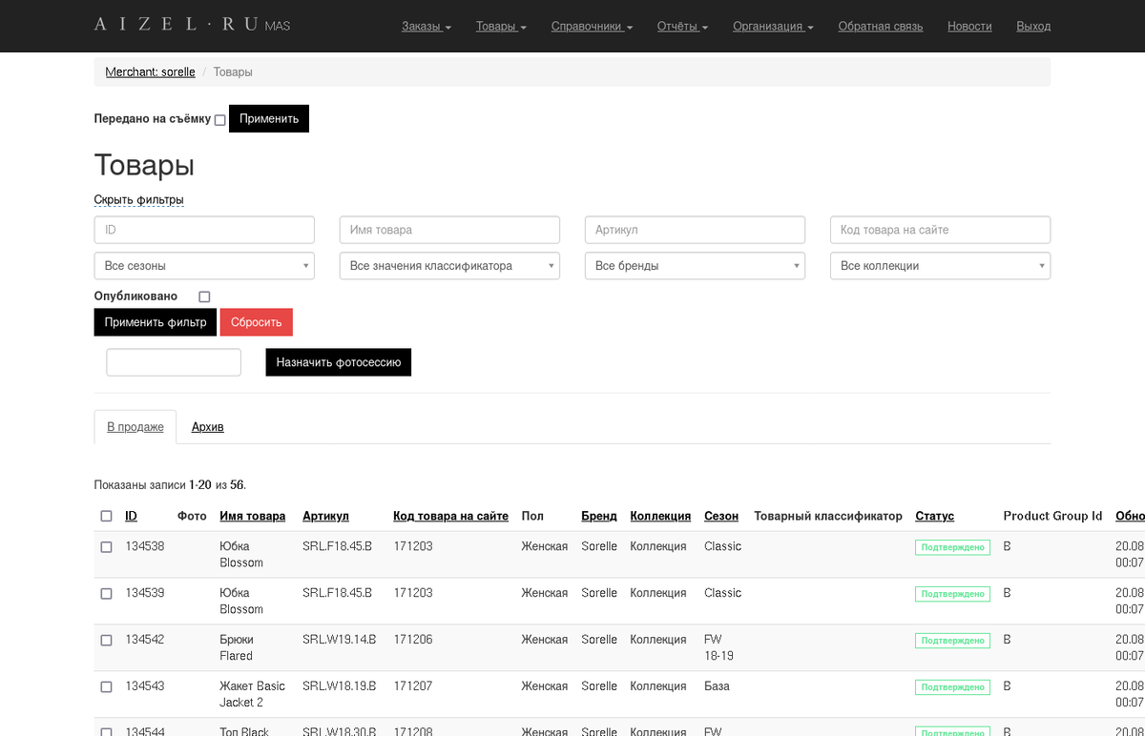Open the Заказы dropdown menu
This screenshot has height=736, width=1145.
pos(427,26)
